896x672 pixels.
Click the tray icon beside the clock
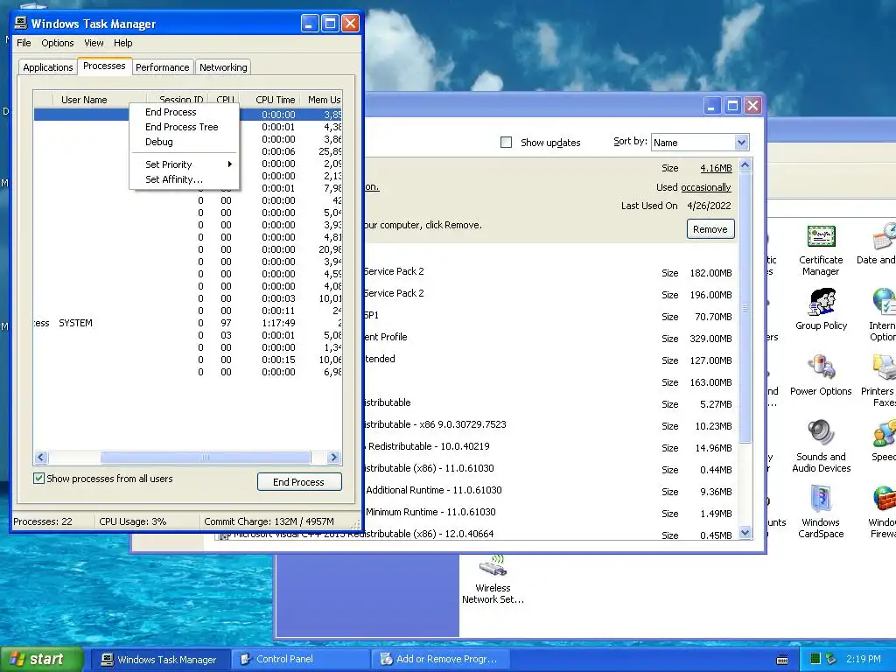(831, 660)
